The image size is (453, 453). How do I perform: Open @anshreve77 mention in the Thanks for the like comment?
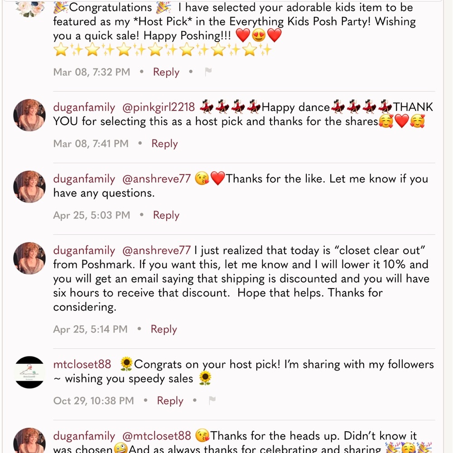pos(157,179)
